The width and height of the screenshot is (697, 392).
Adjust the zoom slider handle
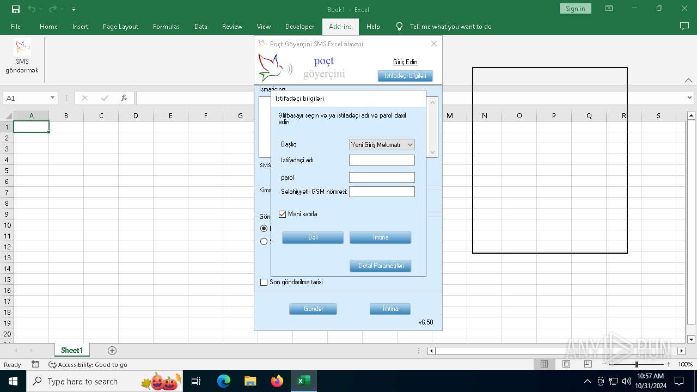[x=637, y=364]
